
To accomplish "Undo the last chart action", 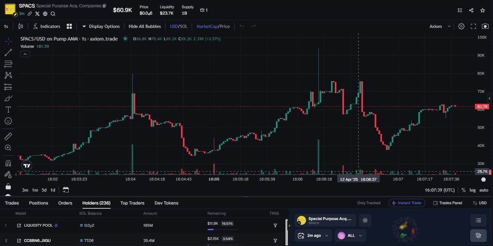I will click(242, 26).
